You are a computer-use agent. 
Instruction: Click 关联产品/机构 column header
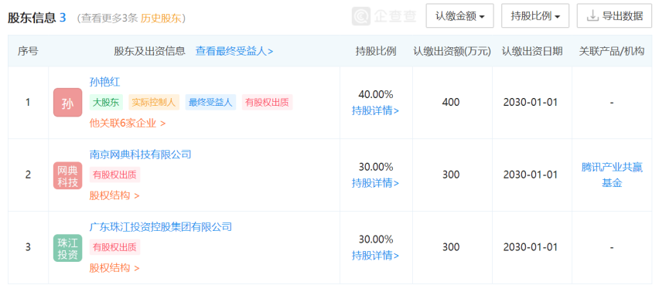coord(612,51)
